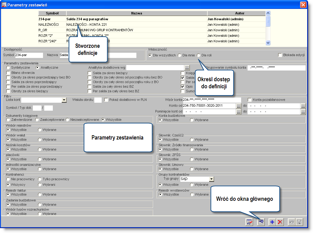This screenshot has width=313, height=233.
Task: Return to main window via close-window icon
Action: [261, 222]
